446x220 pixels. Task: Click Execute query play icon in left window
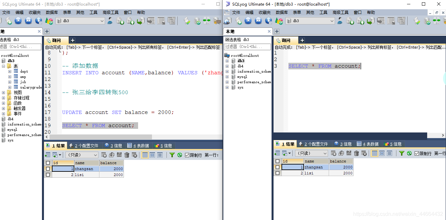point(18,21)
